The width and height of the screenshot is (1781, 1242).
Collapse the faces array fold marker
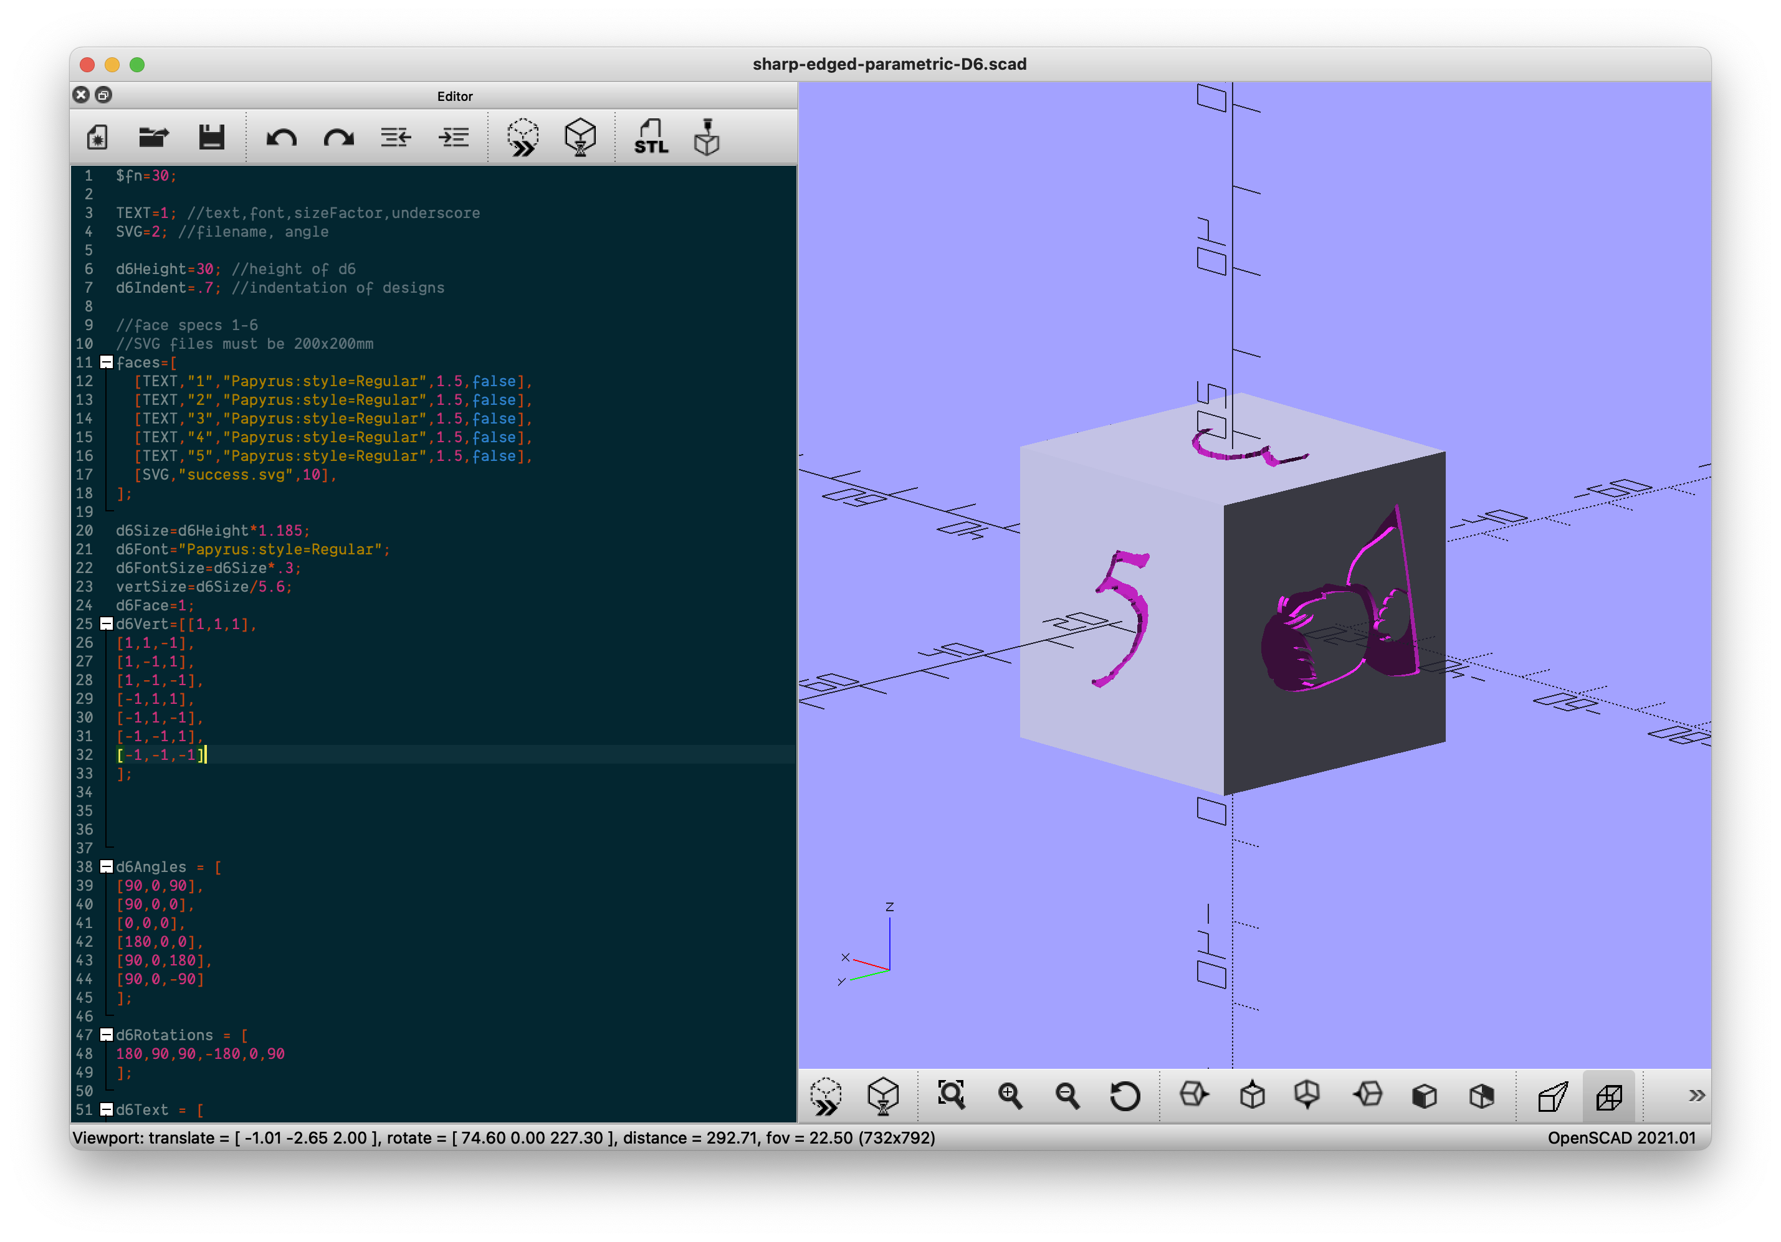tap(107, 362)
